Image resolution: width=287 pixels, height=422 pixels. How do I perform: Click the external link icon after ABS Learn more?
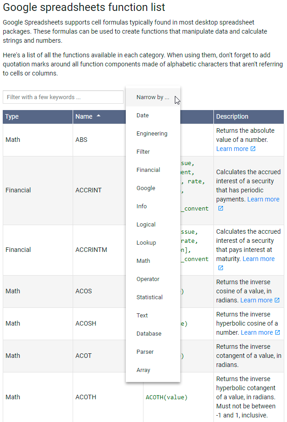point(253,149)
